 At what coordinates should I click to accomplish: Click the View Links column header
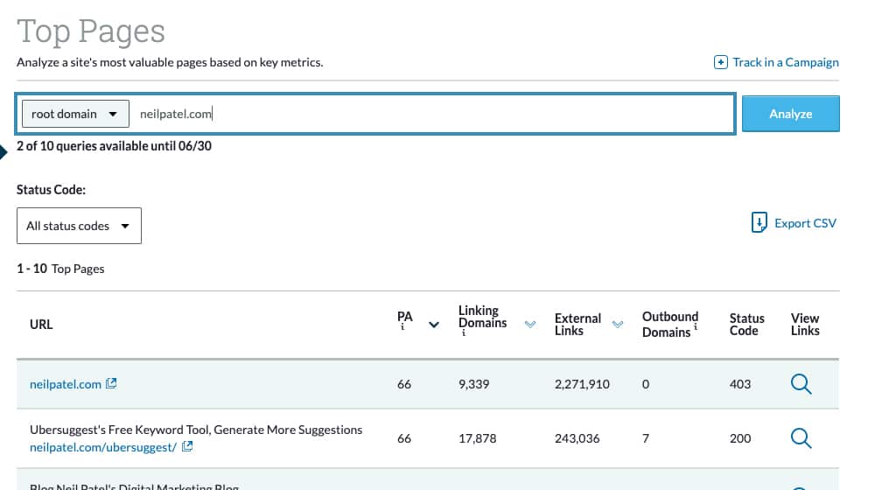pos(805,325)
